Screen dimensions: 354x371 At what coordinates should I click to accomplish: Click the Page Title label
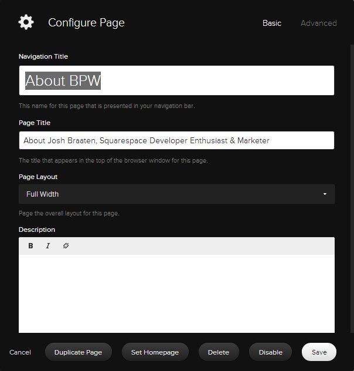click(x=35, y=123)
